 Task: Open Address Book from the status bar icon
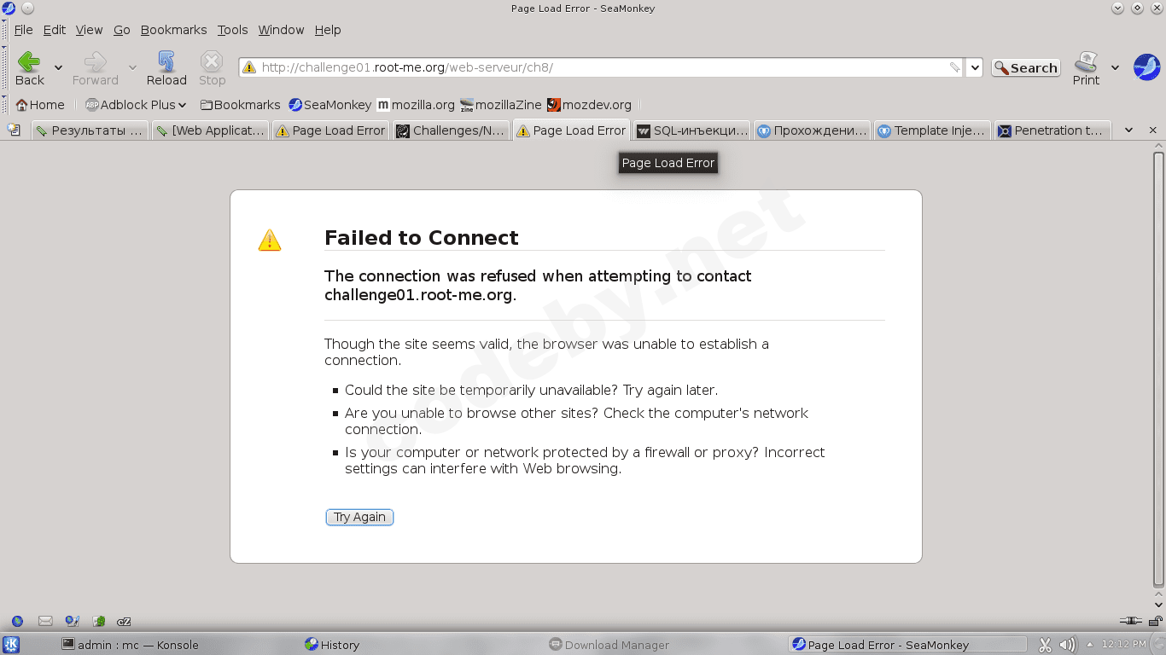[99, 622]
